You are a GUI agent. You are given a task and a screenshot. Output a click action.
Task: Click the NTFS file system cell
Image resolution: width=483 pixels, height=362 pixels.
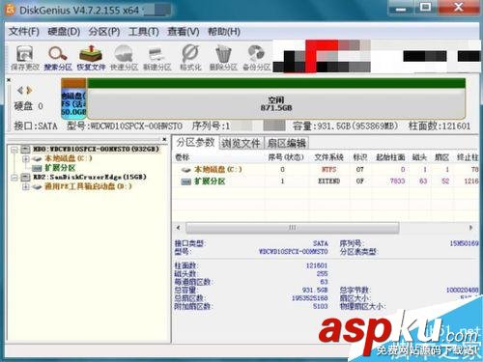[x=328, y=170]
